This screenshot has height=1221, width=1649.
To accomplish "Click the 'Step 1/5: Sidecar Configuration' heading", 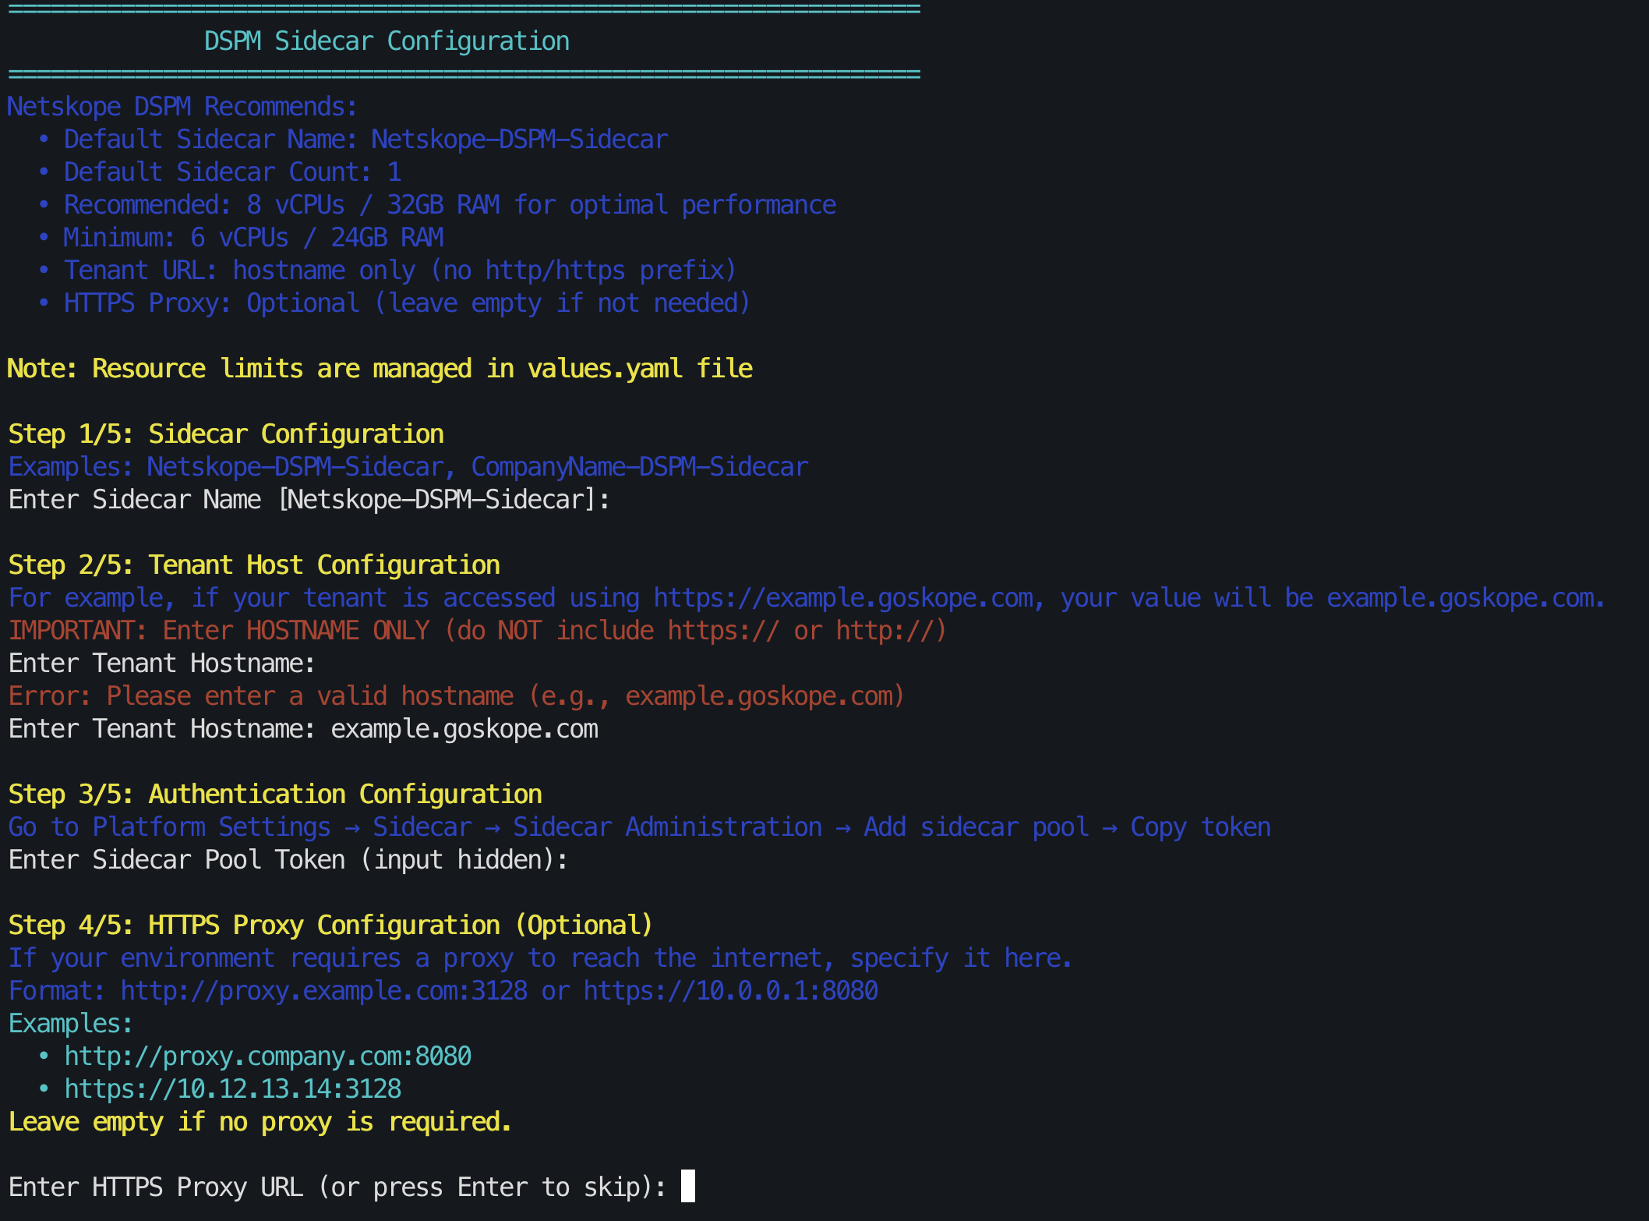I will [x=226, y=434].
